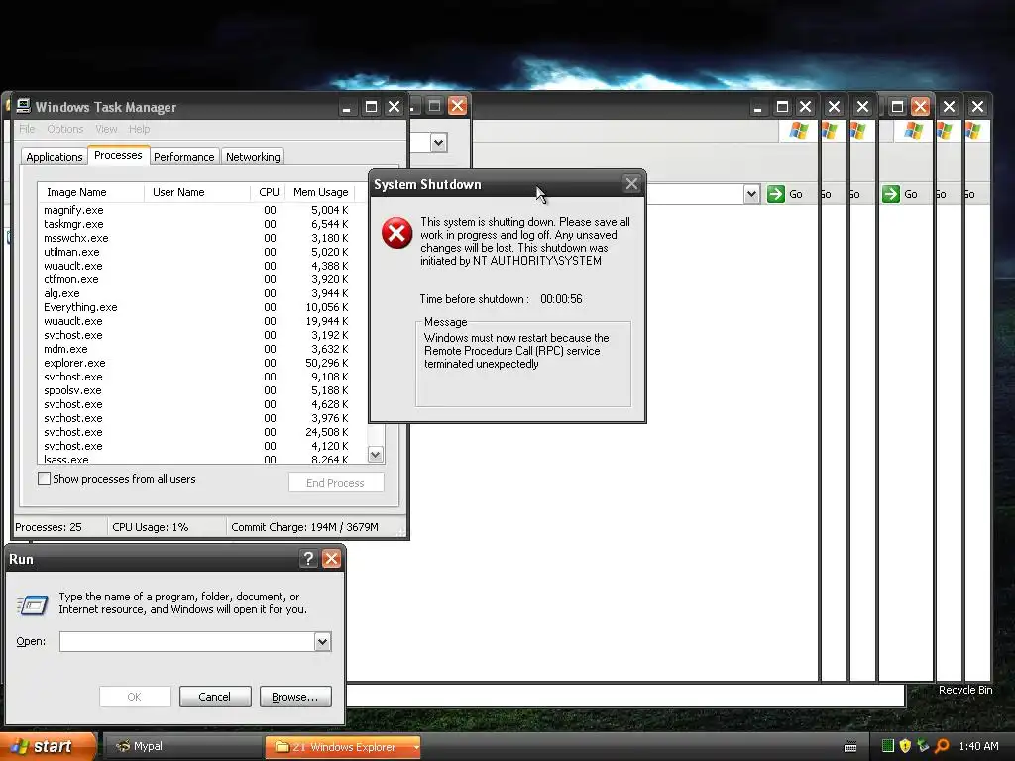The height and width of the screenshot is (761, 1015).
Task: Close the System Shutdown dialog
Action: [631, 184]
